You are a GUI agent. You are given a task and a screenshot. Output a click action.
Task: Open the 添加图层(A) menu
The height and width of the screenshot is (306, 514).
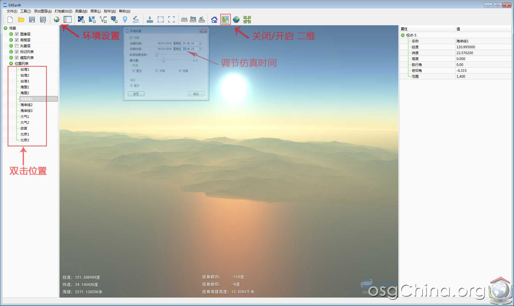pos(43,11)
